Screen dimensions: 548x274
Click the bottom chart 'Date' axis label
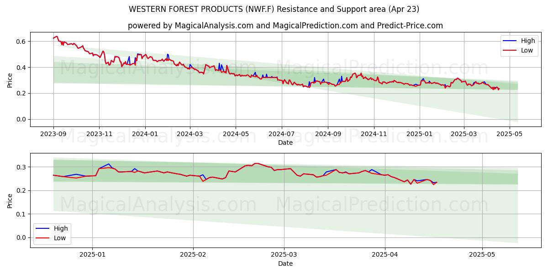285,264
